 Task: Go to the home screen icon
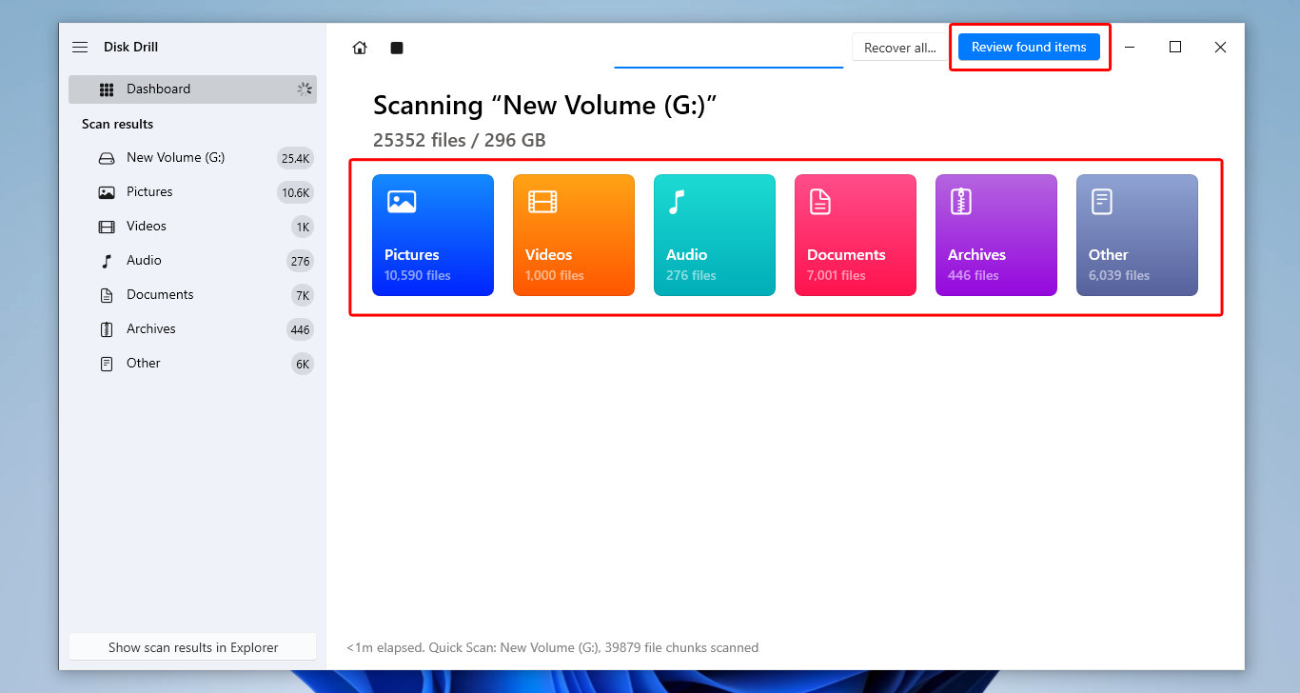(360, 48)
